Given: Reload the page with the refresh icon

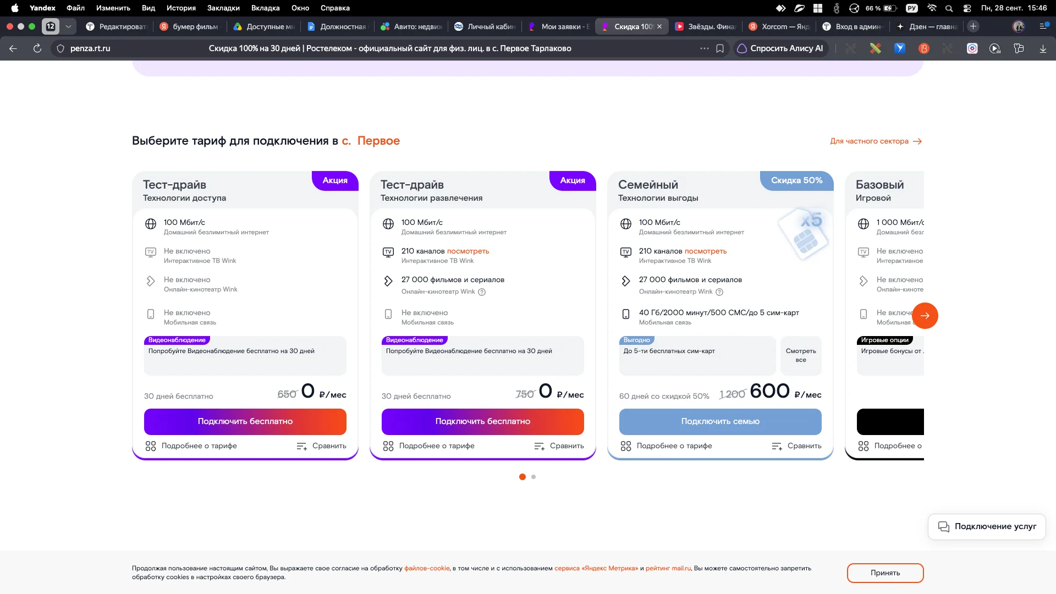Looking at the screenshot, I should [x=37, y=48].
